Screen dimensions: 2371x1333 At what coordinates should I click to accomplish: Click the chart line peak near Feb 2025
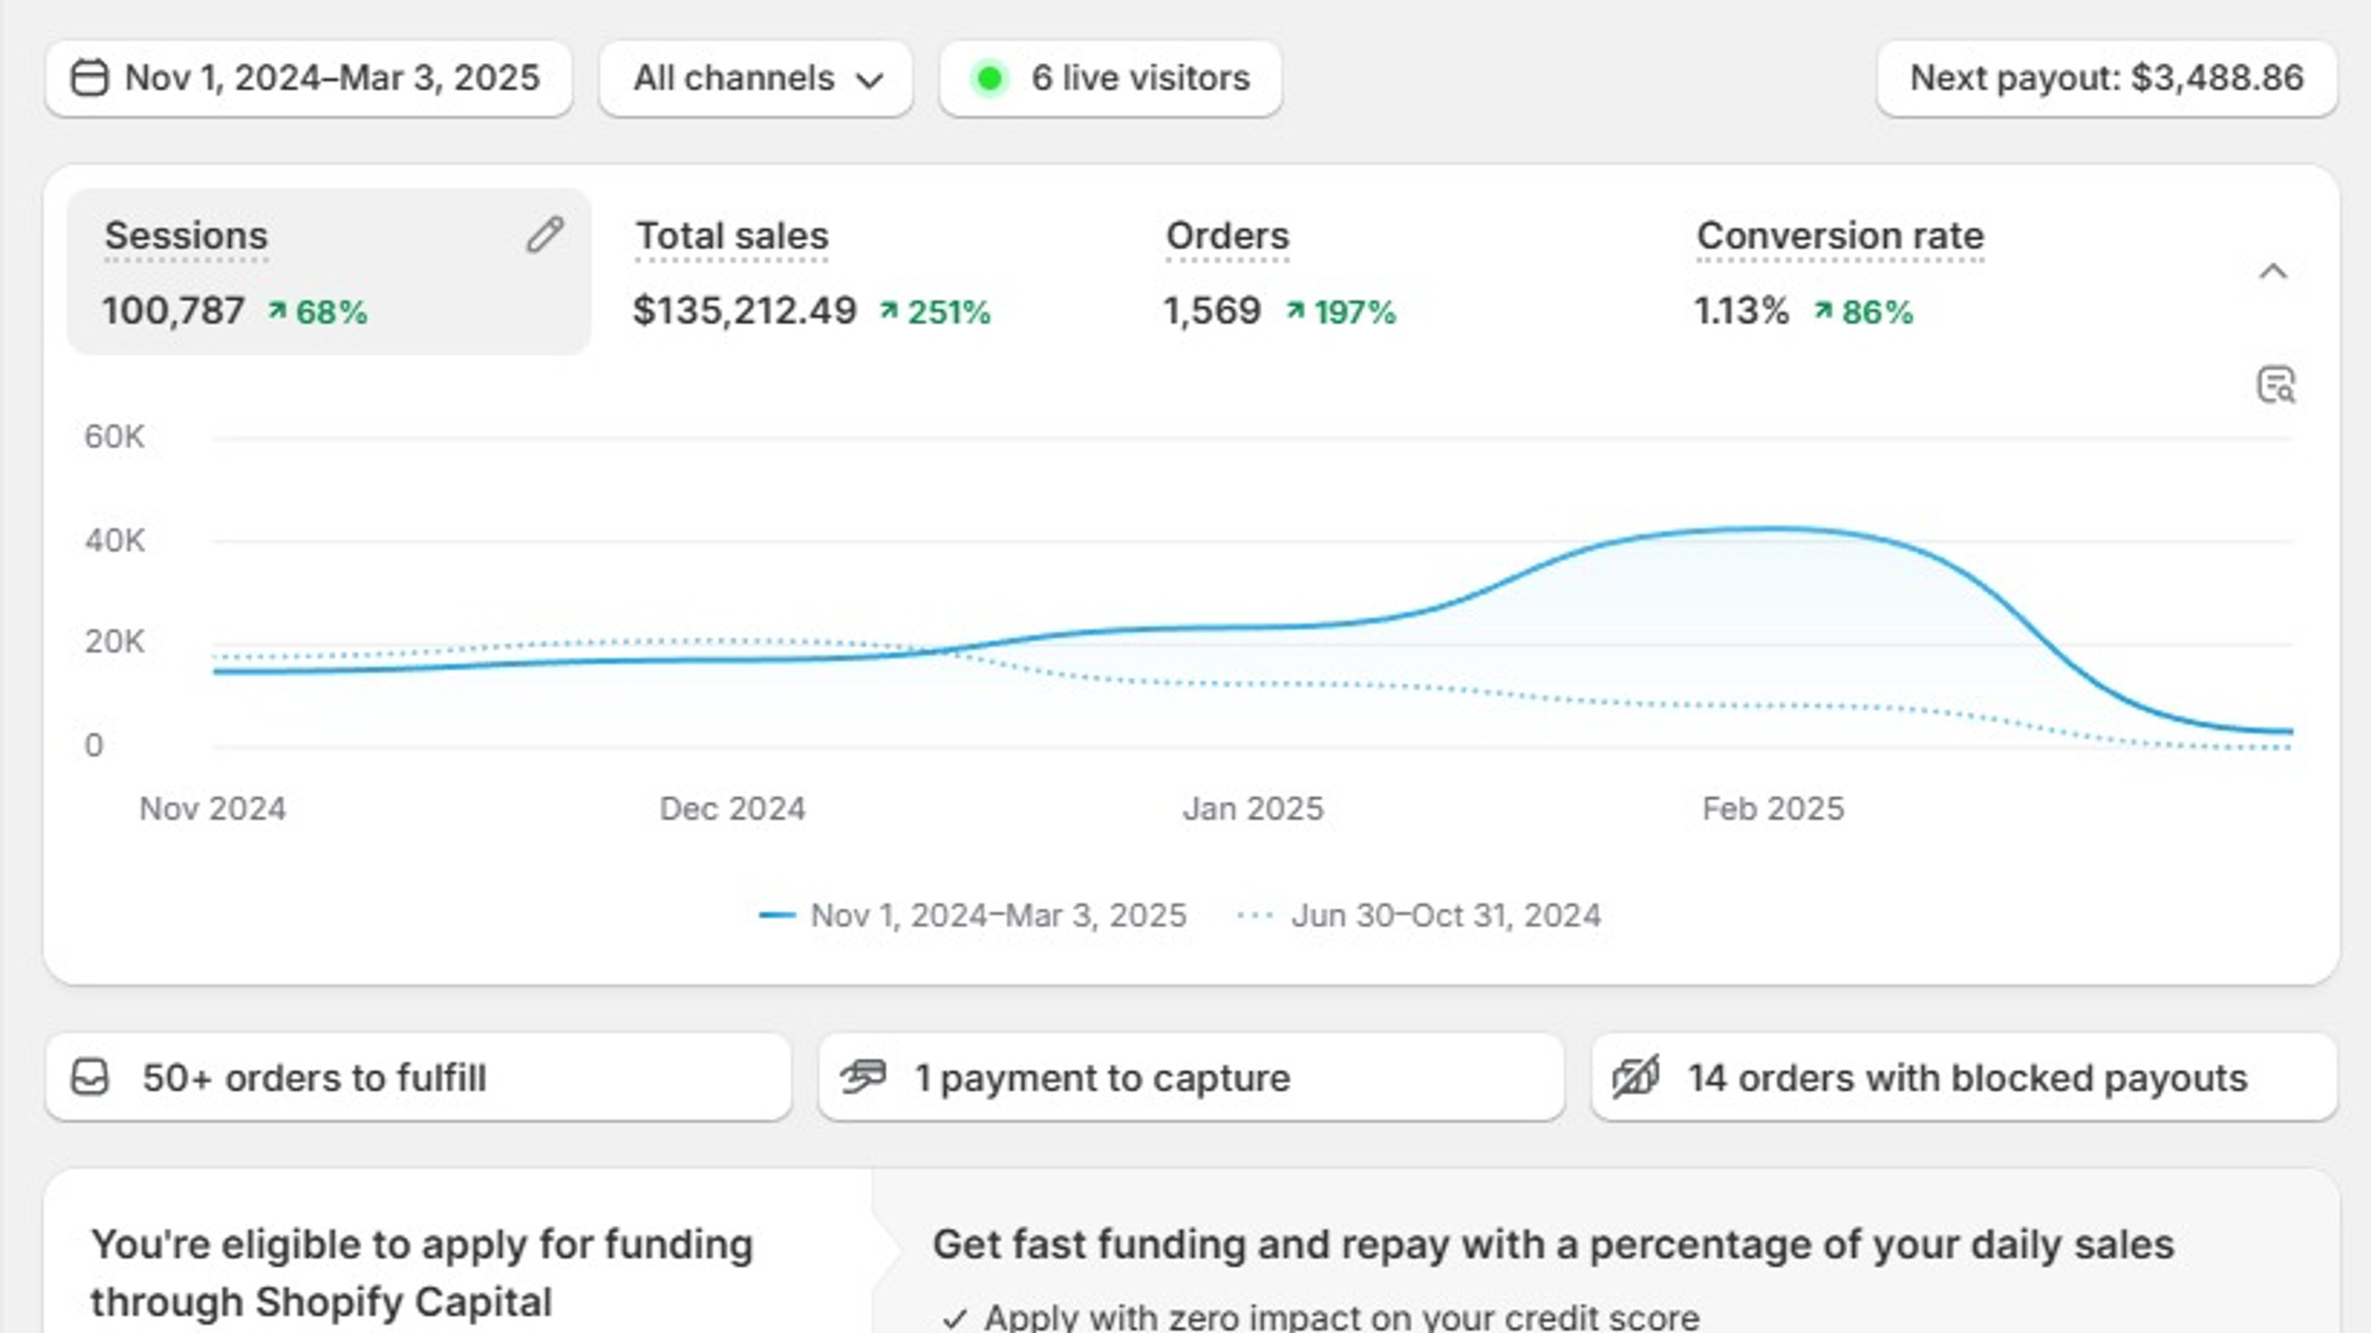(1771, 529)
